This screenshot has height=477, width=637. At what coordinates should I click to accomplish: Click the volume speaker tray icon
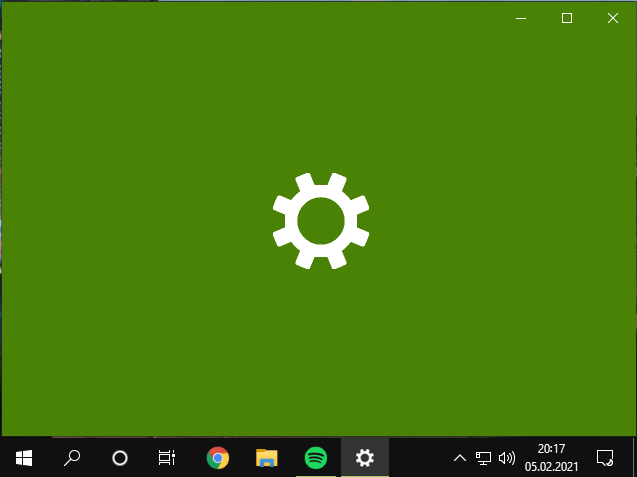(x=507, y=458)
